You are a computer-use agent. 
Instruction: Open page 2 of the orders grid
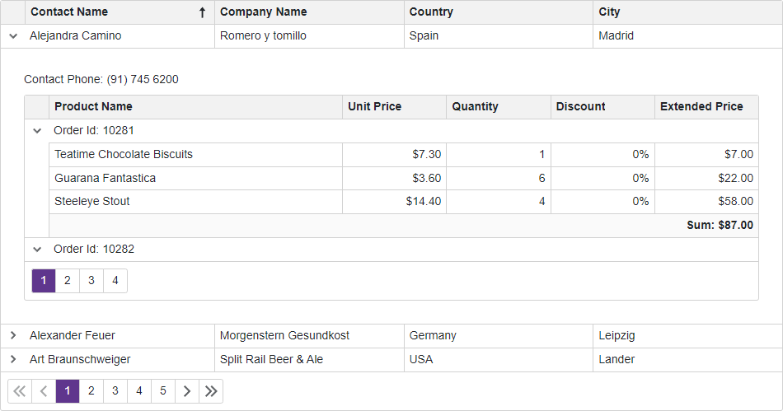pyautogui.click(x=68, y=281)
